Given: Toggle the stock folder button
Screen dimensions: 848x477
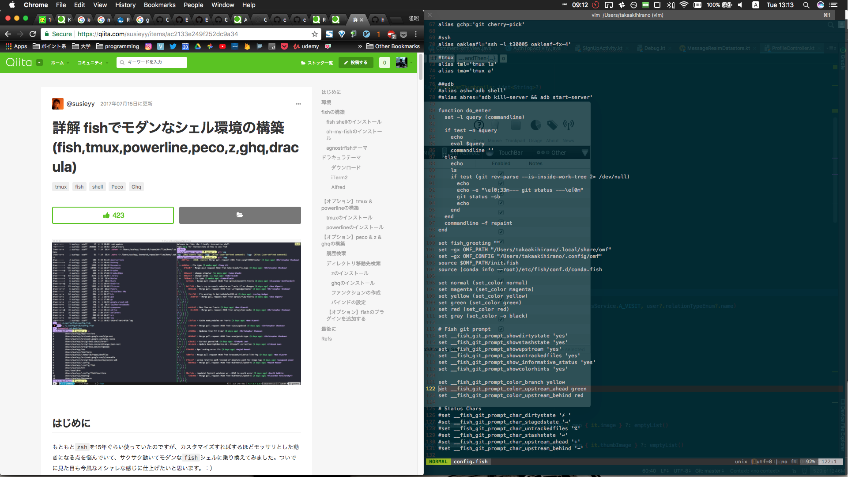Looking at the screenshot, I should (240, 215).
